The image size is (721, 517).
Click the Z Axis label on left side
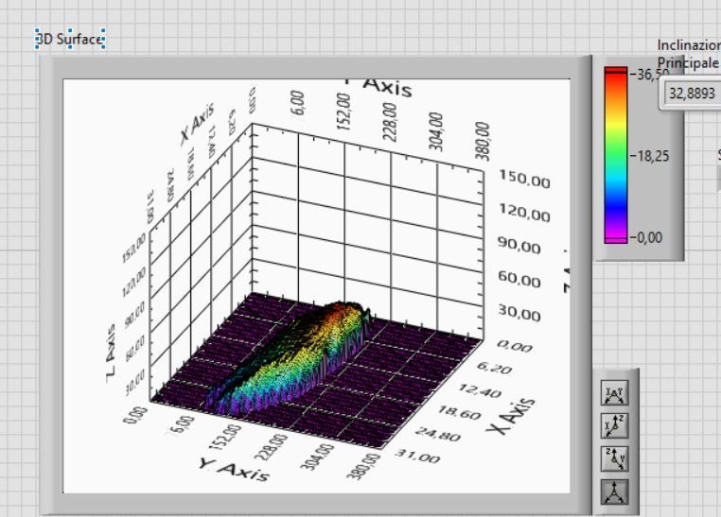point(111,353)
